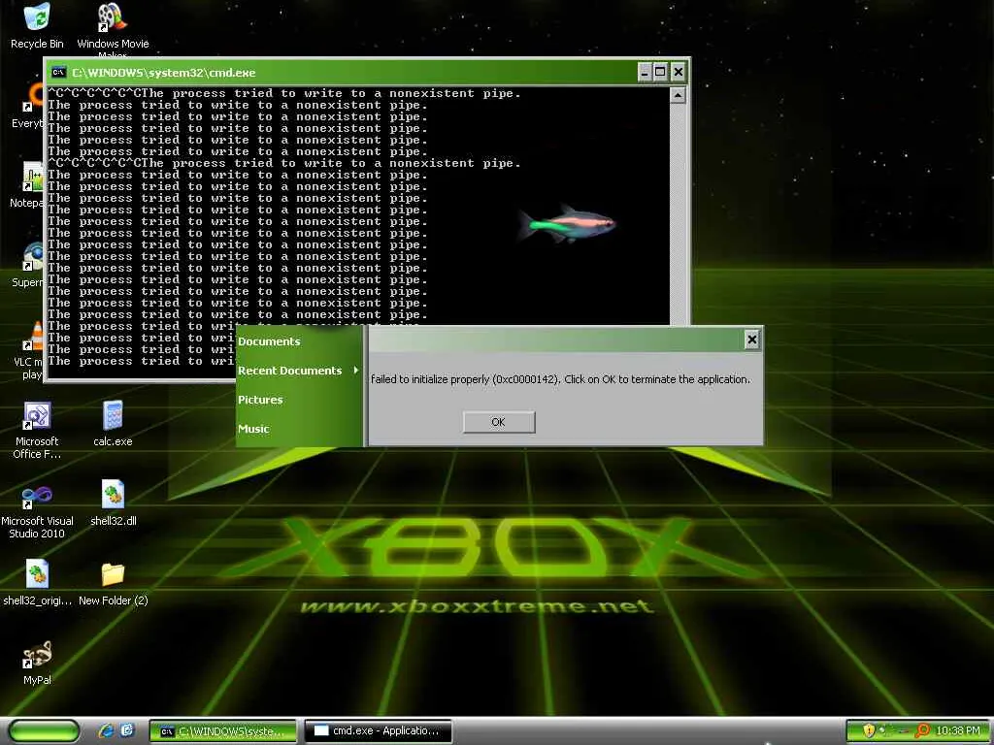This screenshot has height=745, width=994.
Task: Click the 10:38 PM taskbar clock
Action: click(x=957, y=731)
